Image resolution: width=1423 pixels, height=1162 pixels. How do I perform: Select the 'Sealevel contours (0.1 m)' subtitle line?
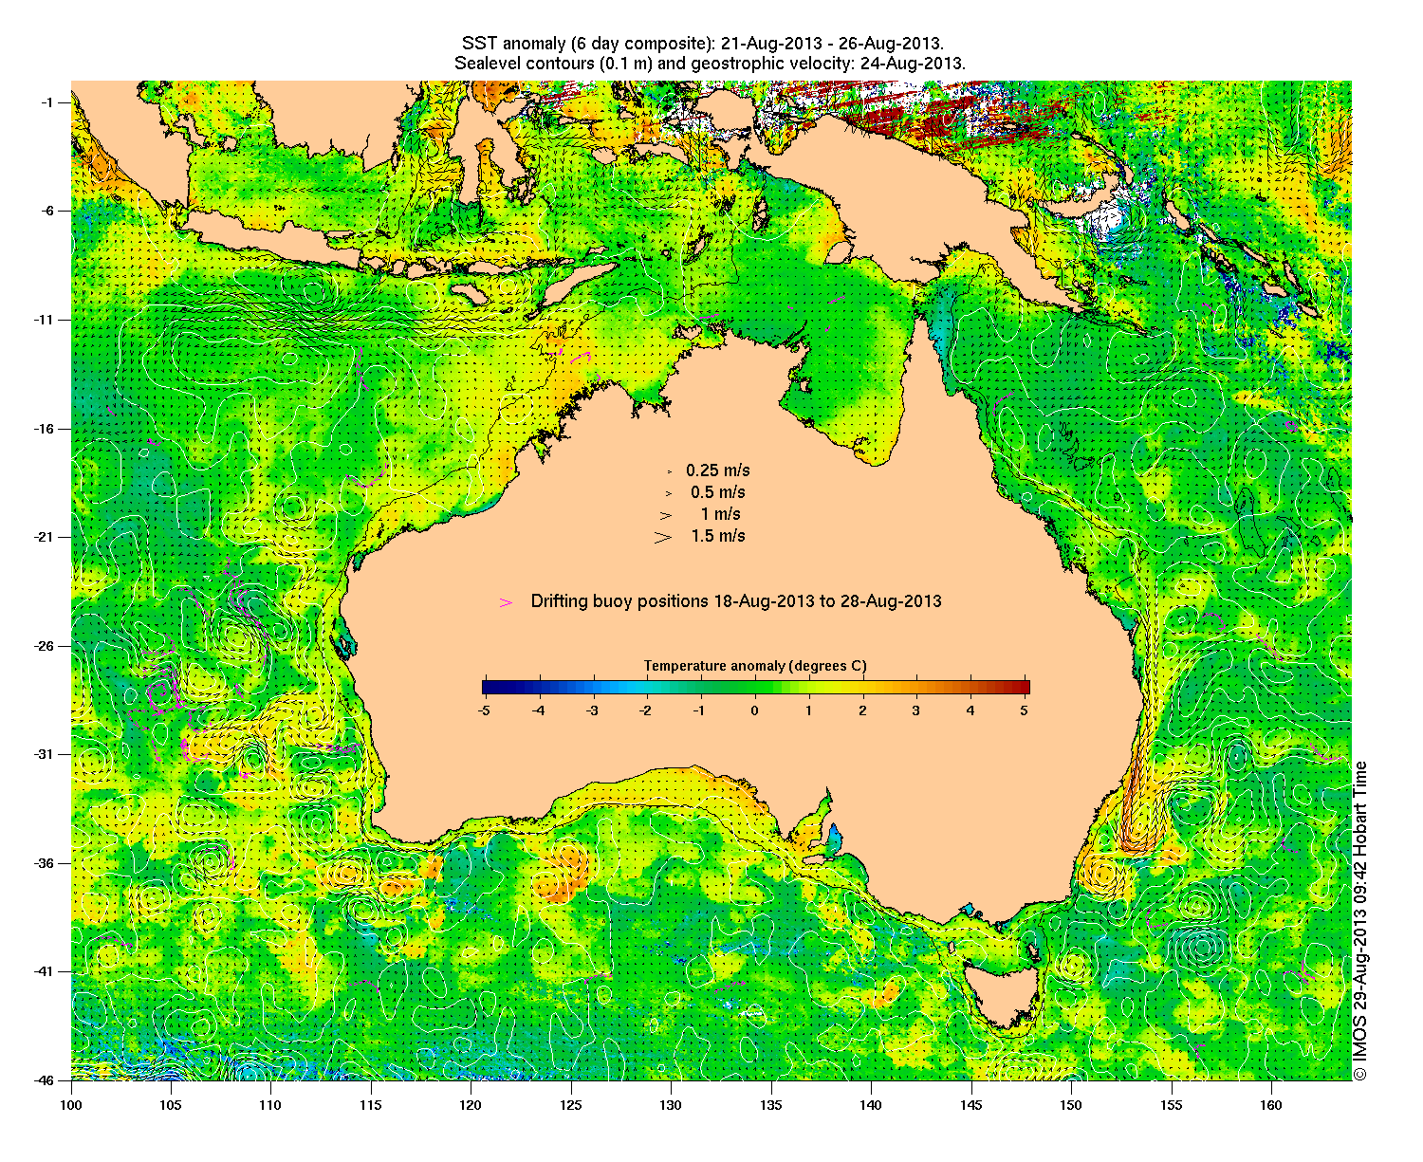click(710, 64)
